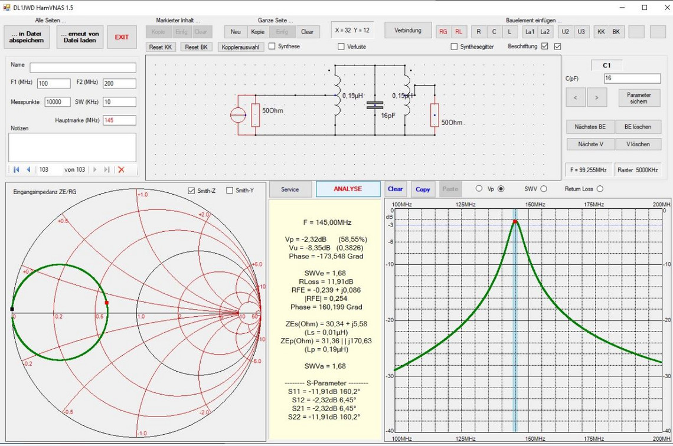The height and width of the screenshot is (446, 673).
Task: Enable the Synthese checkbox
Action: pyautogui.click(x=272, y=47)
